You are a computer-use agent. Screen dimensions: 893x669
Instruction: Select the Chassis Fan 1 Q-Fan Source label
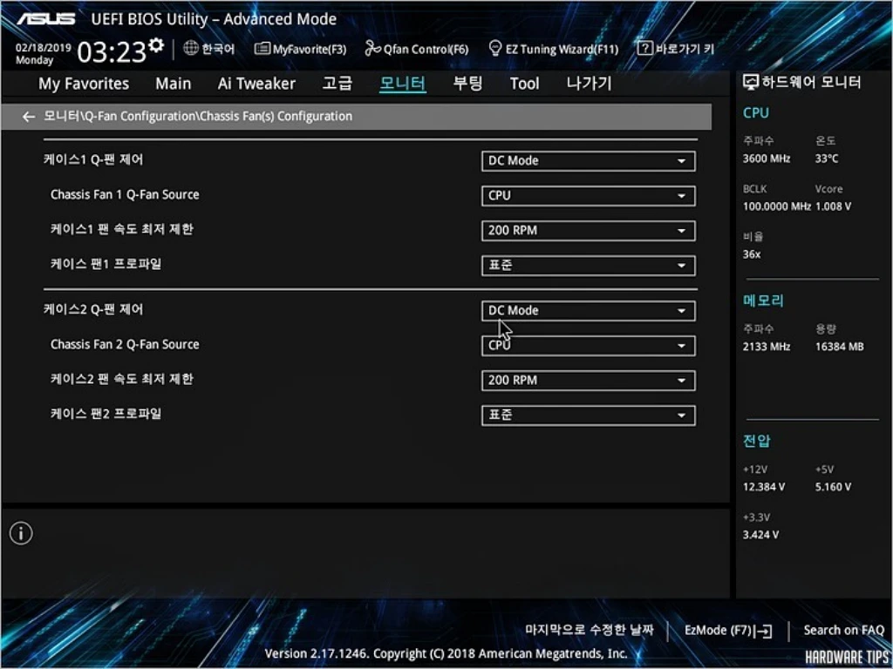coord(125,194)
